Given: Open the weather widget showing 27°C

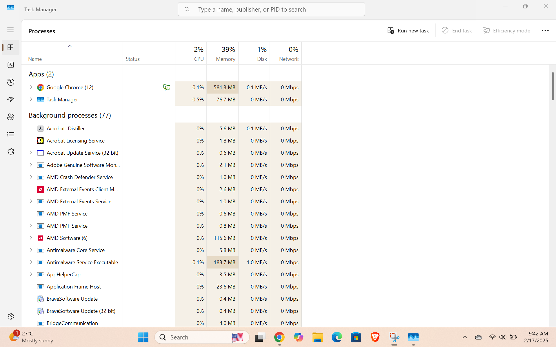Looking at the screenshot, I should click(31, 337).
